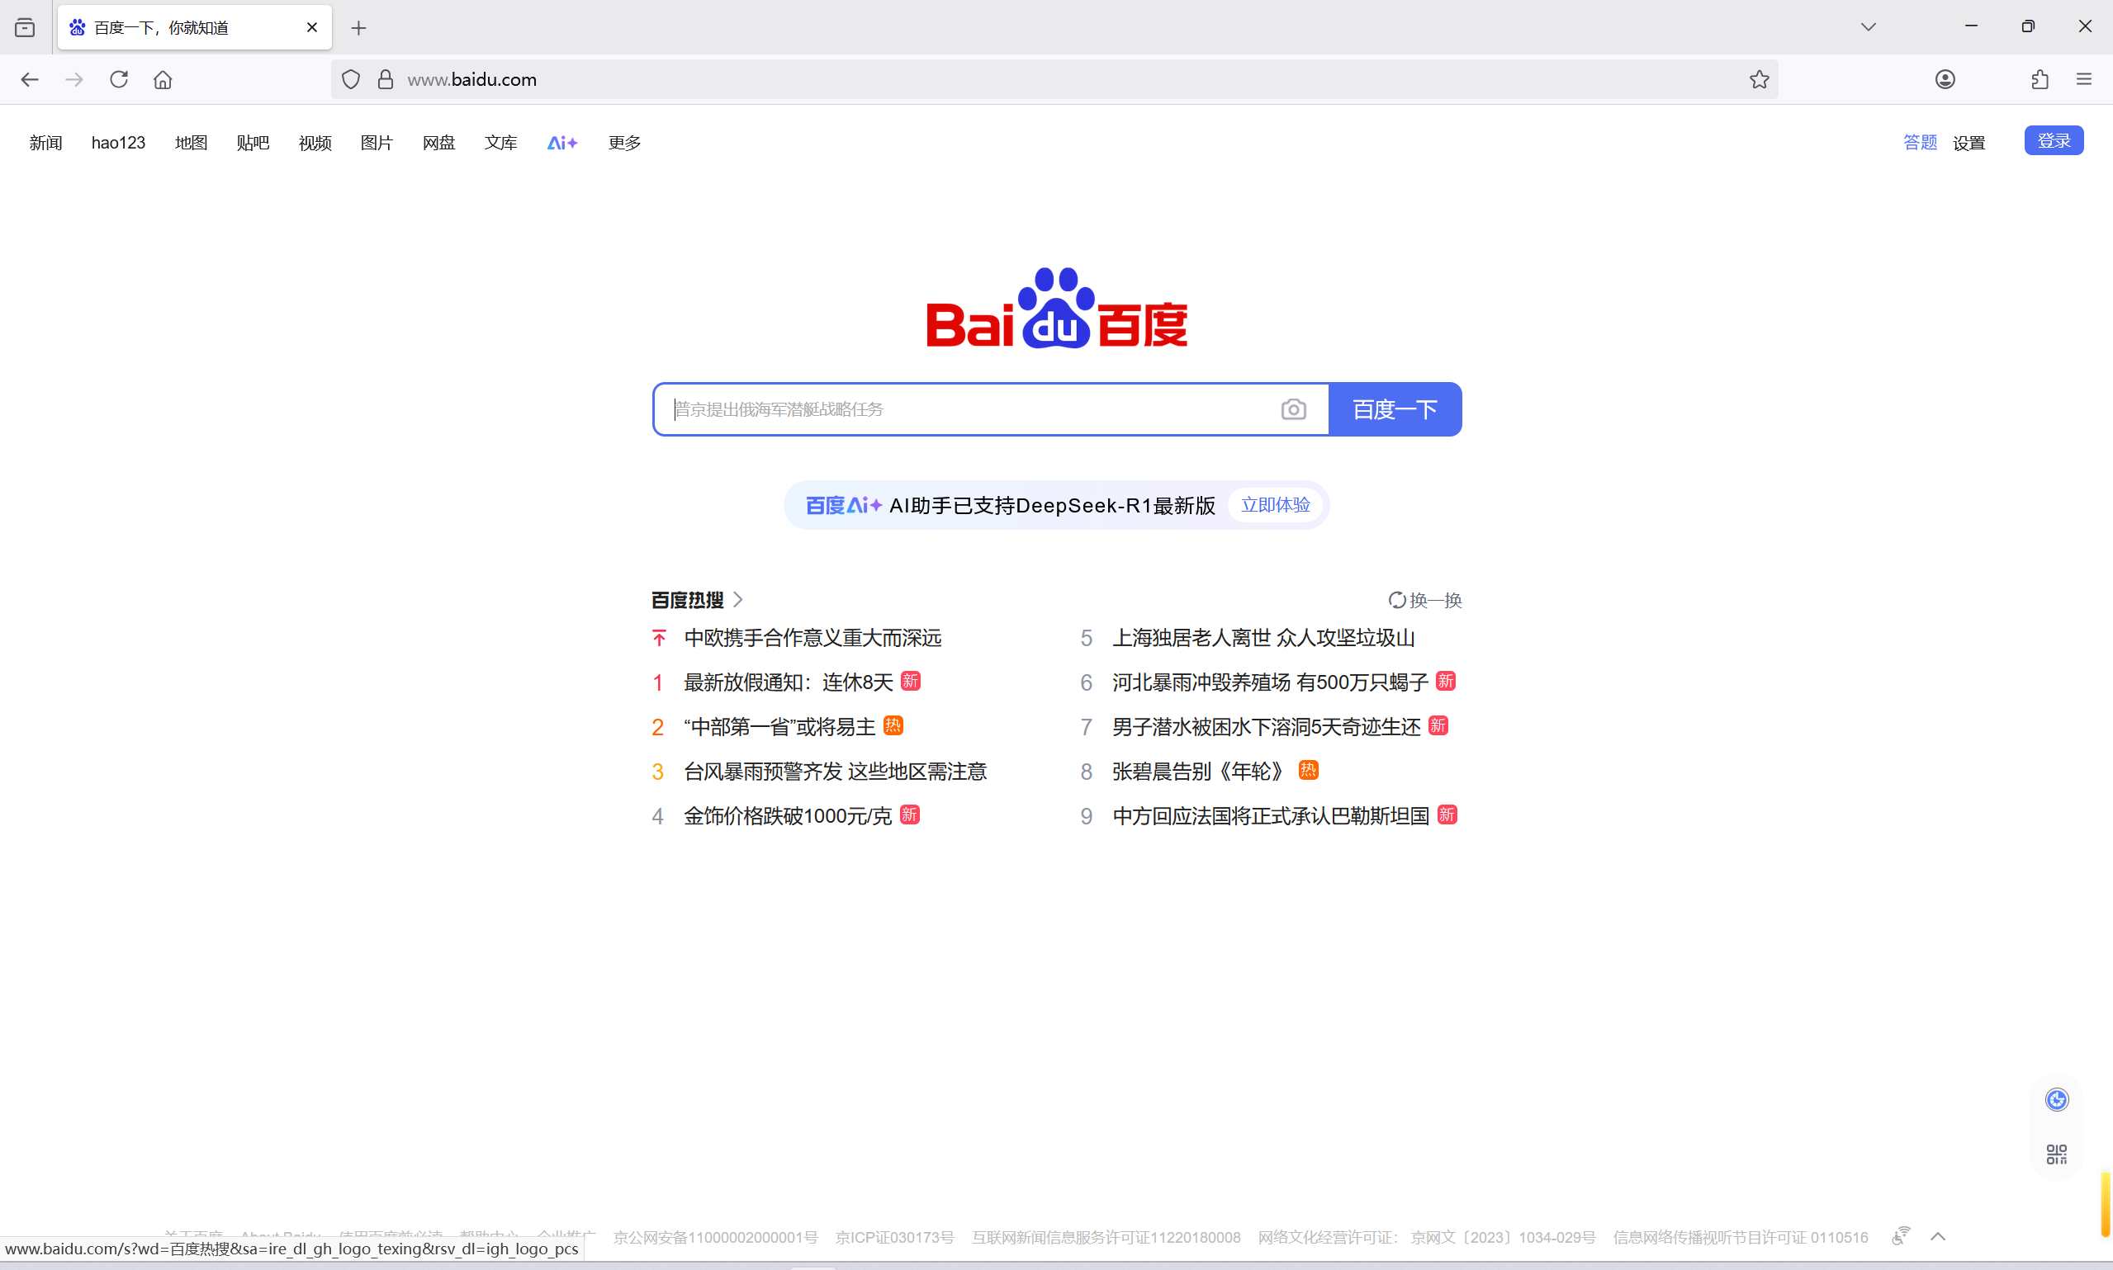The image size is (2113, 1270).
Task: Click the Baidu logo
Action: [1057, 308]
